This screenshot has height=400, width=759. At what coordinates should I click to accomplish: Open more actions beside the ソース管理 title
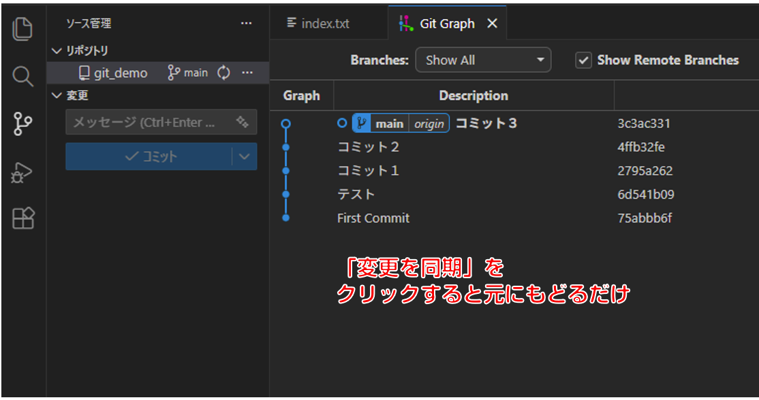click(246, 23)
